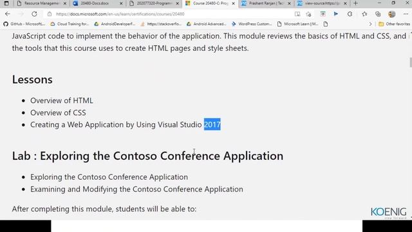Image resolution: width=412 pixels, height=232 pixels.
Task: Minimize the browser window
Action: pos(379,3)
